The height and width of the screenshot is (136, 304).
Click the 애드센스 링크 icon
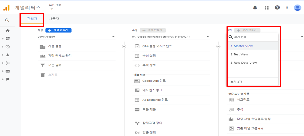[137, 90]
